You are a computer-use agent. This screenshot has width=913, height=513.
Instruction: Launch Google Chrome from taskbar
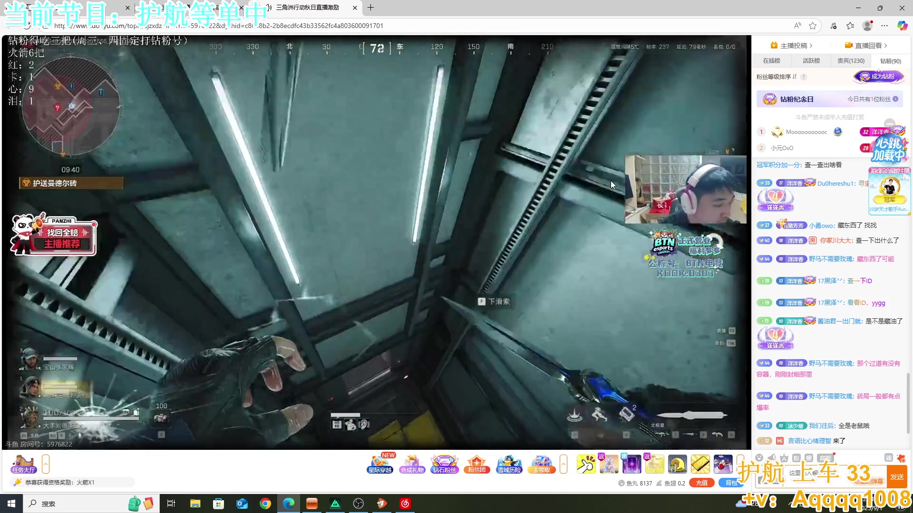point(265,503)
